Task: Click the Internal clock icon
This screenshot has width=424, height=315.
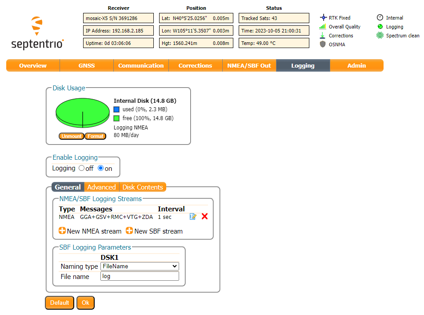Action: point(380,18)
